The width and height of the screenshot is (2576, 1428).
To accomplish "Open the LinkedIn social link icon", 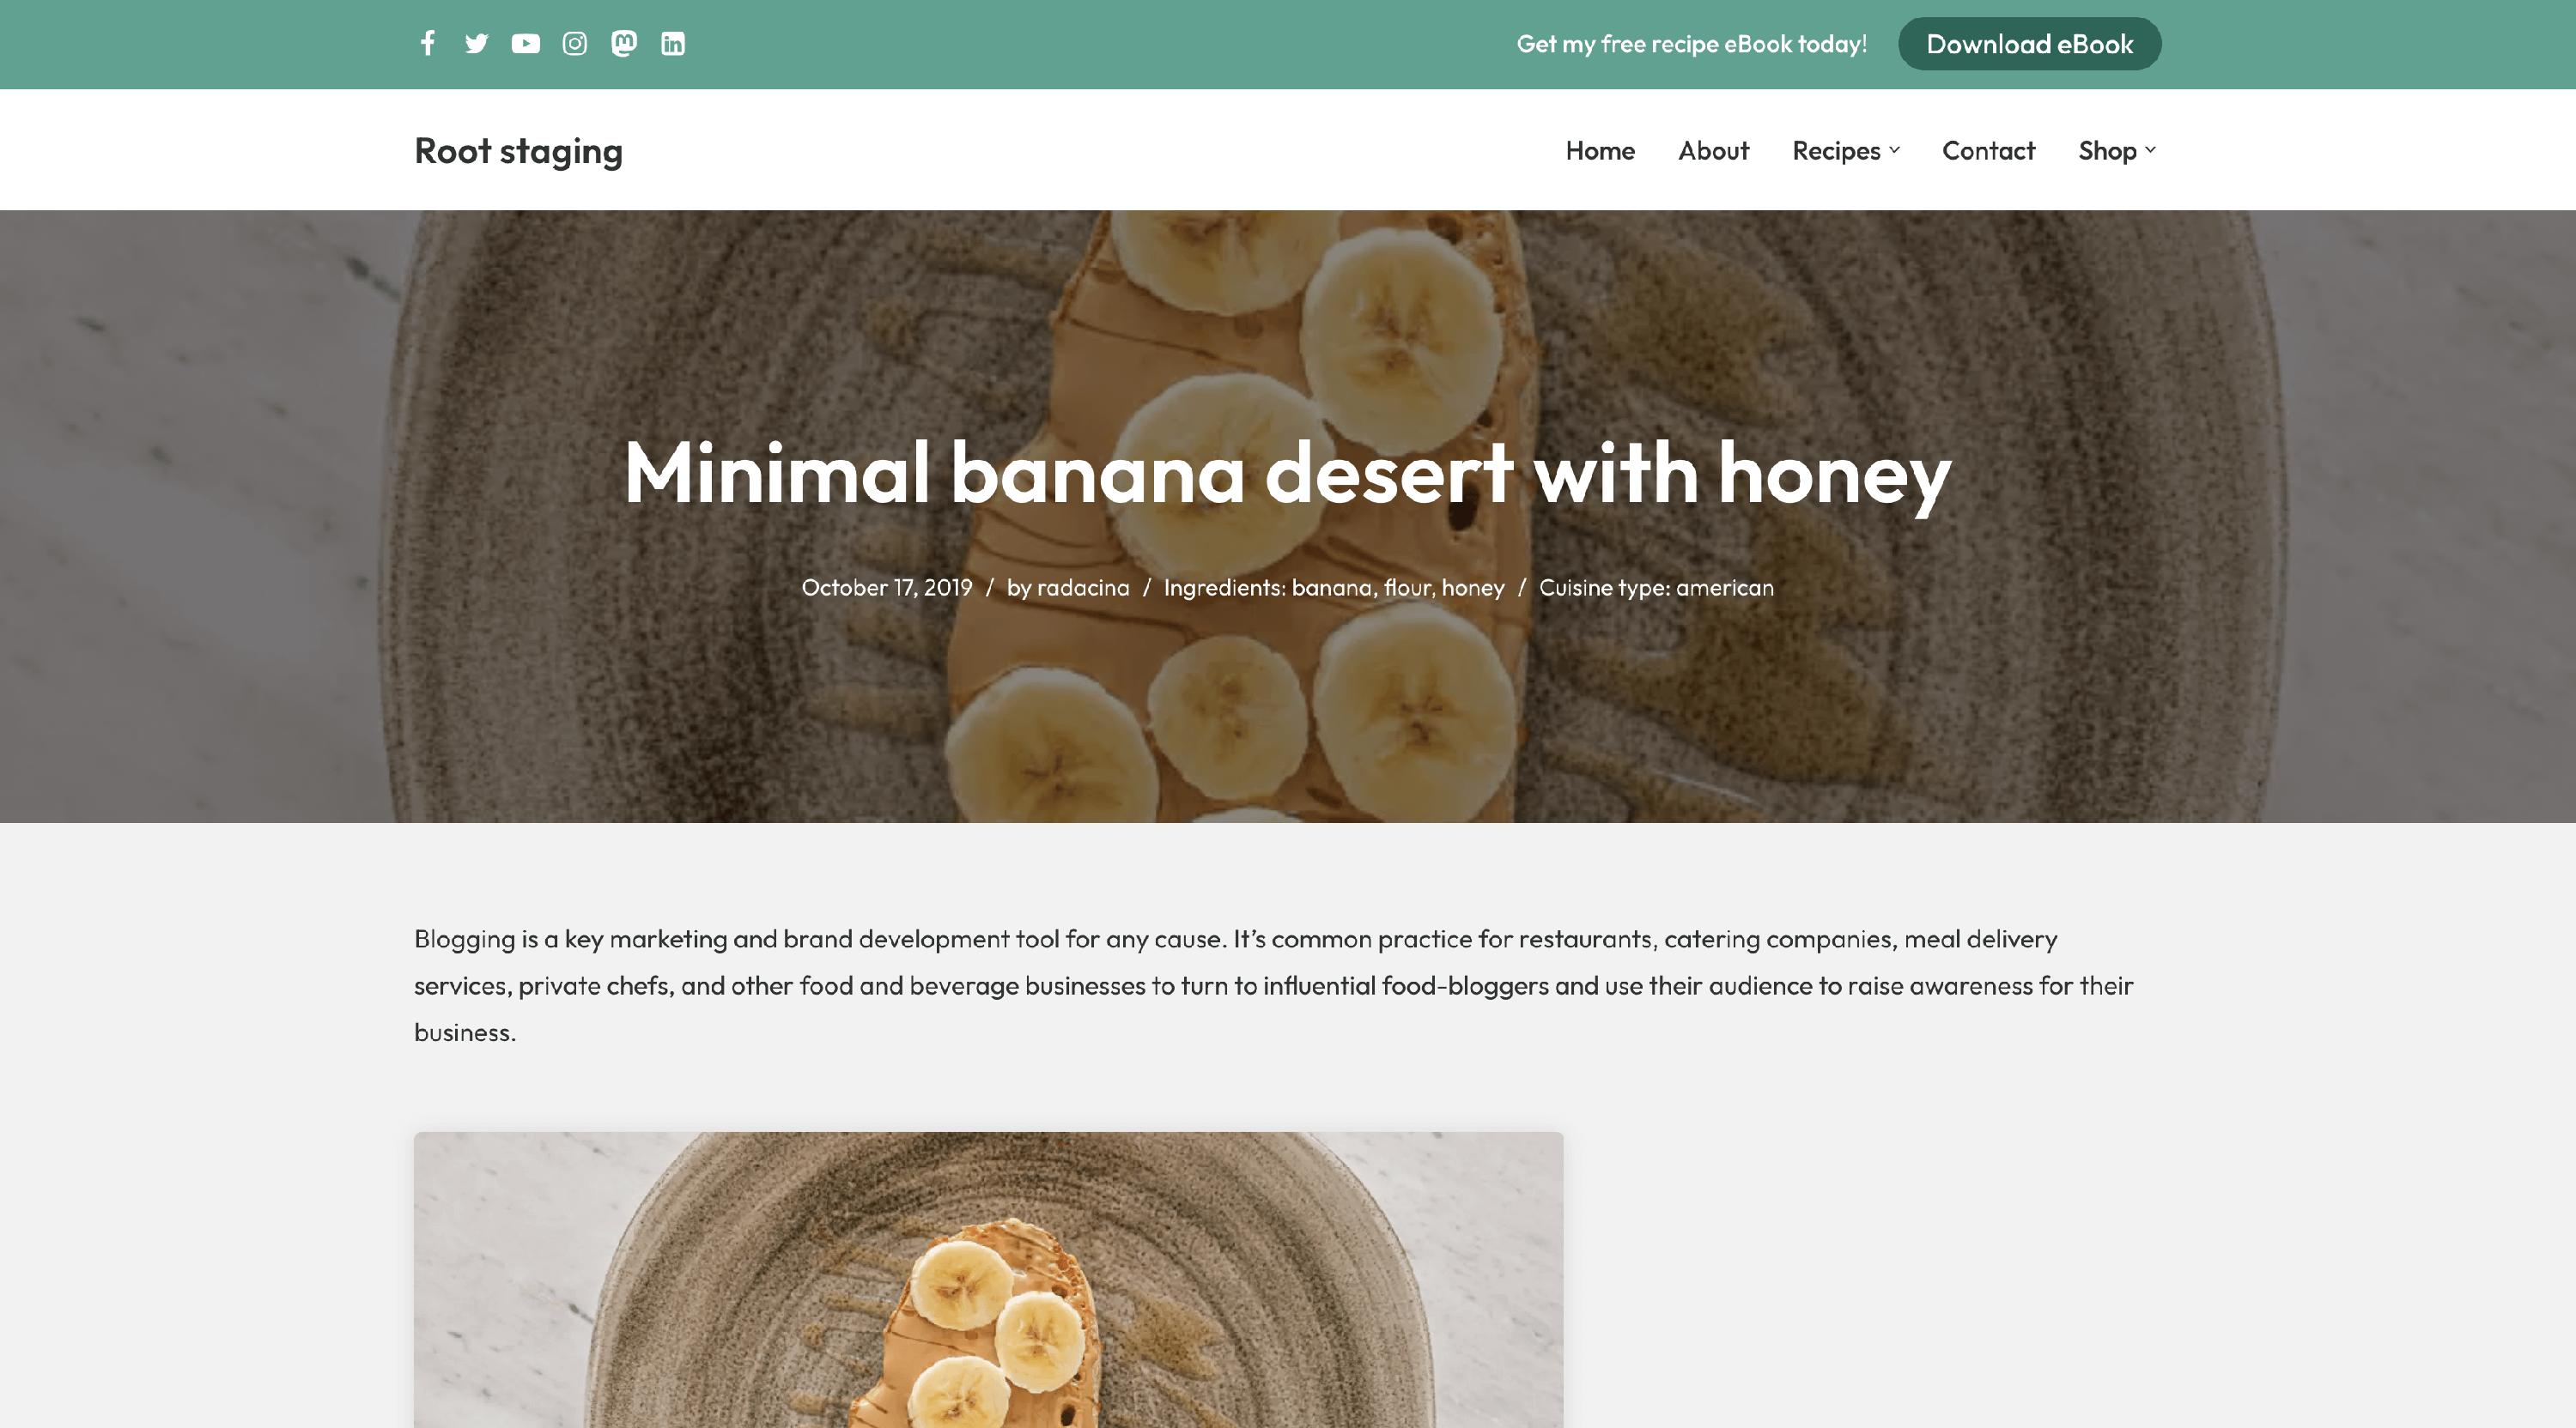I will (673, 43).
